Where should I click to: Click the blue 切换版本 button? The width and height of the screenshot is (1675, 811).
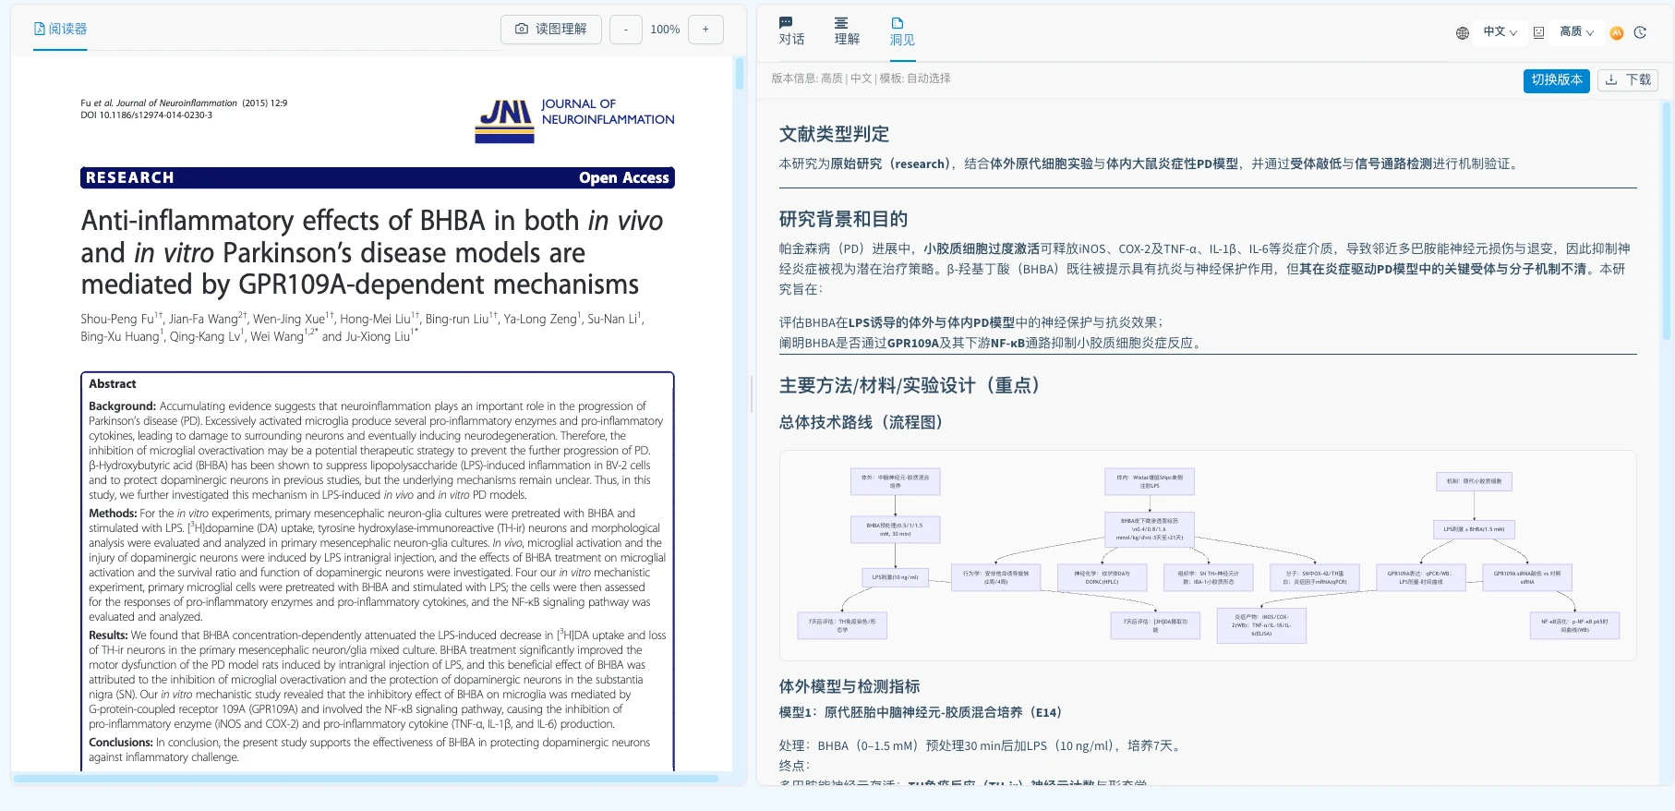1556,80
